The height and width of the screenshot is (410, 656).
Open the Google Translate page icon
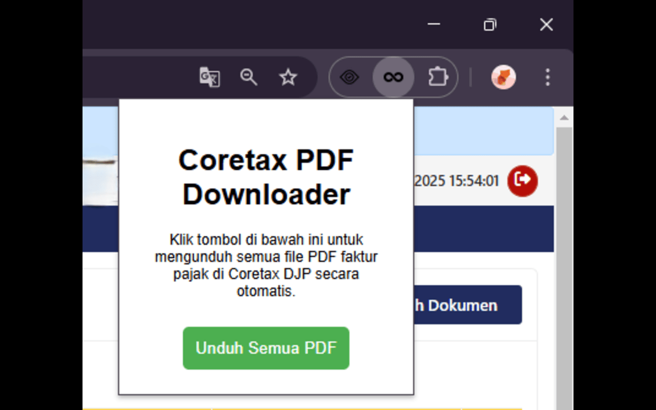tap(210, 78)
